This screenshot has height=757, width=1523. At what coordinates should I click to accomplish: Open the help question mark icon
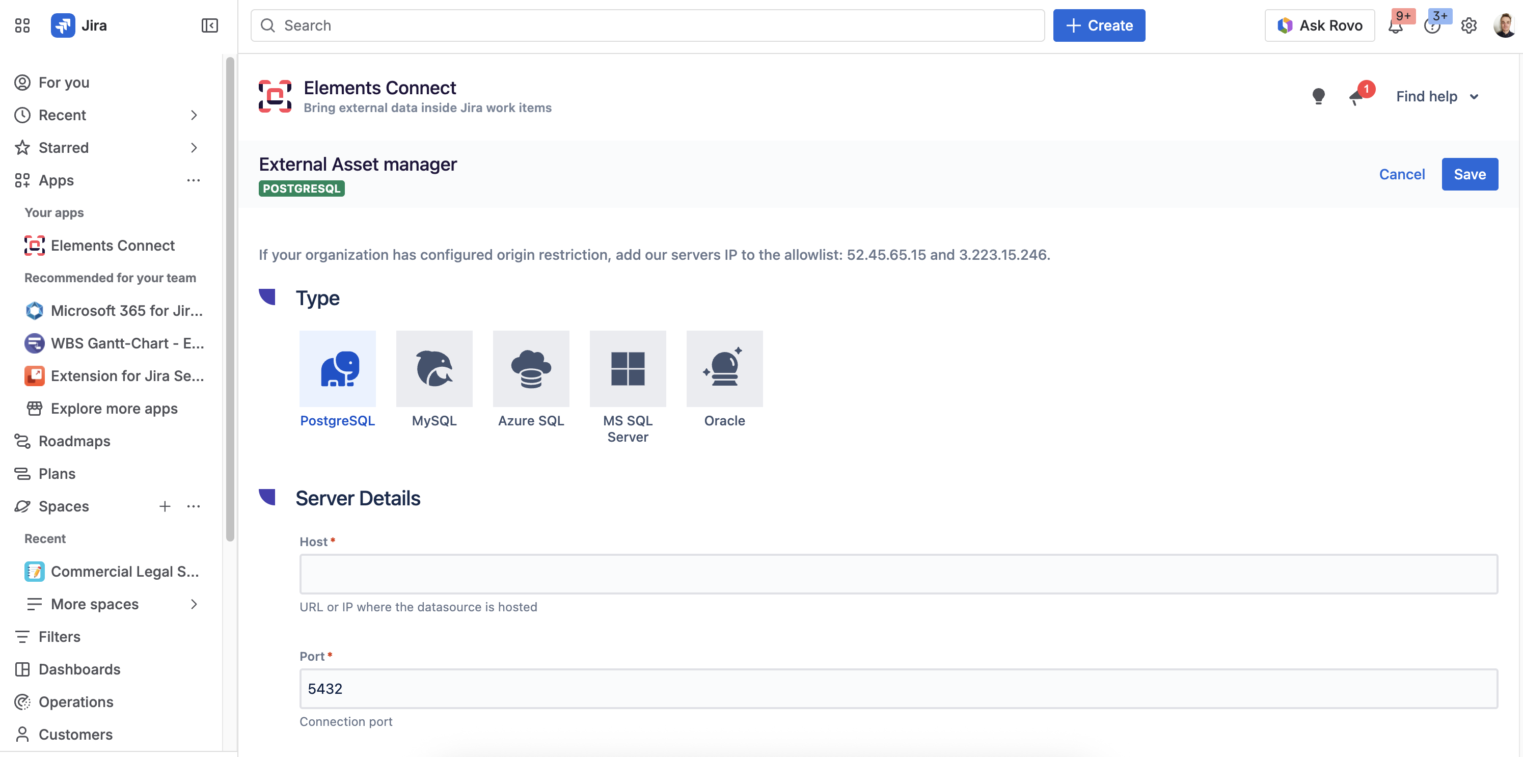[x=1432, y=26]
